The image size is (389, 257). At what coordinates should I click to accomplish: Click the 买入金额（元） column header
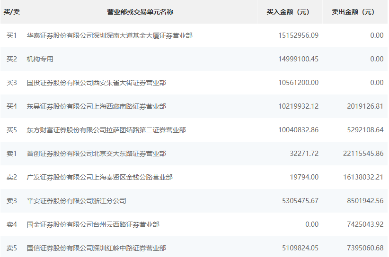click(x=290, y=12)
